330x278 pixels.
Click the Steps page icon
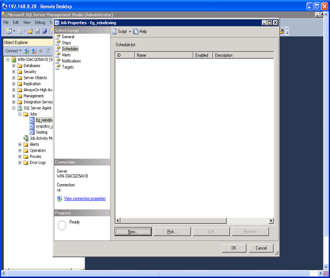tap(57, 43)
